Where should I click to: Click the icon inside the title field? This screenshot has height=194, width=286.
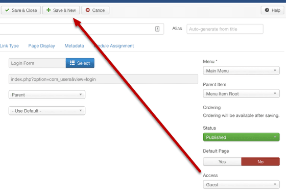[x=157, y=29]
